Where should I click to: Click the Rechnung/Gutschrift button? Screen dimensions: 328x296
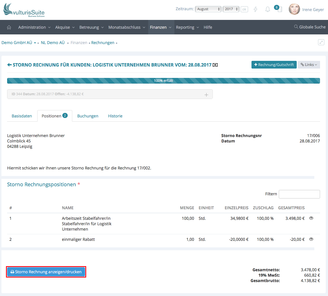[x=274, y=65]
